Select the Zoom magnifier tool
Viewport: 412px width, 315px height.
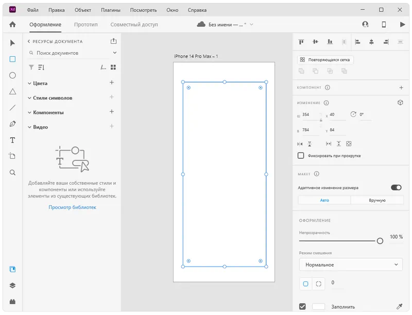pyautogui.click(x=12, y=173)
